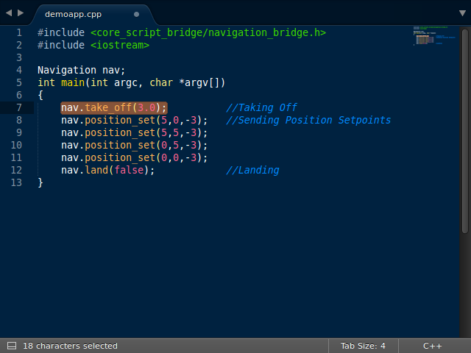This screenshot has height=353, width=471.
Task: Click the navigation_bridge.h include path
Action: click(x=208, y=32)
